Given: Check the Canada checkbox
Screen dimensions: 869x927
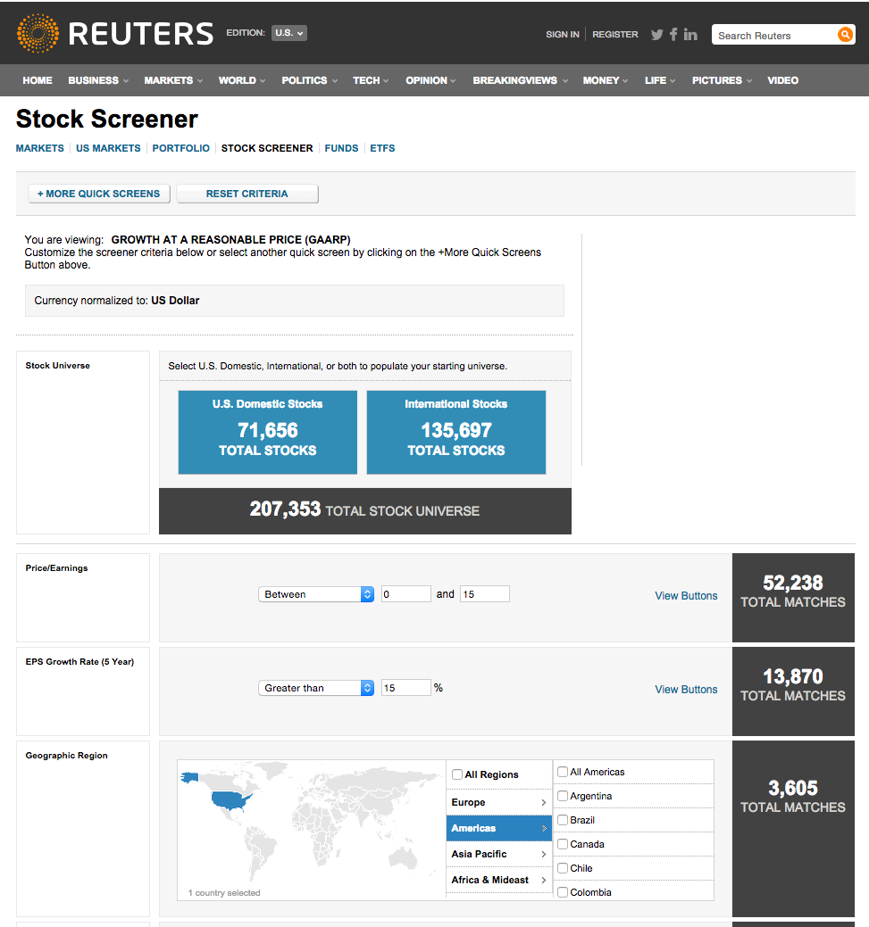Looking at the screenshot, I should click(x=563, y=844).
